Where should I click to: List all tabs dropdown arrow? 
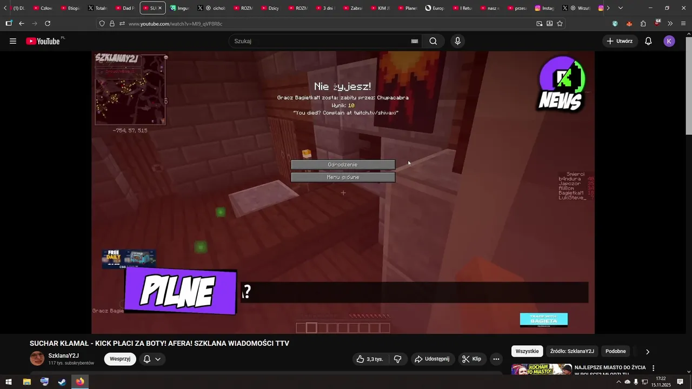[x=620, y=8]
